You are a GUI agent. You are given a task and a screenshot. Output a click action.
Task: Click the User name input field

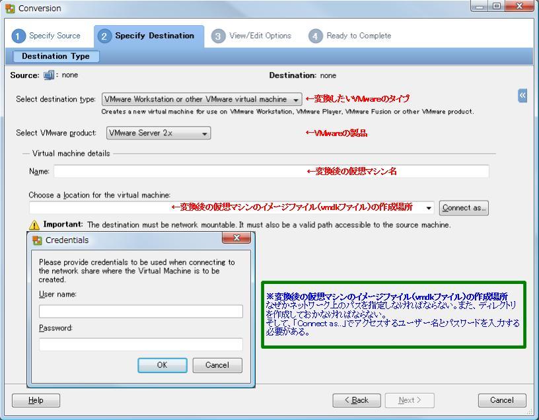coord(141,312)
